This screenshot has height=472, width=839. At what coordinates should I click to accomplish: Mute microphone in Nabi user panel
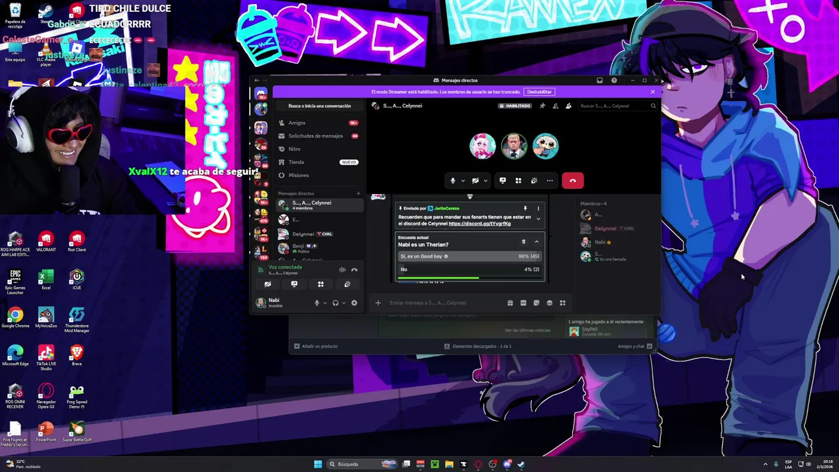tap(317, 303)
